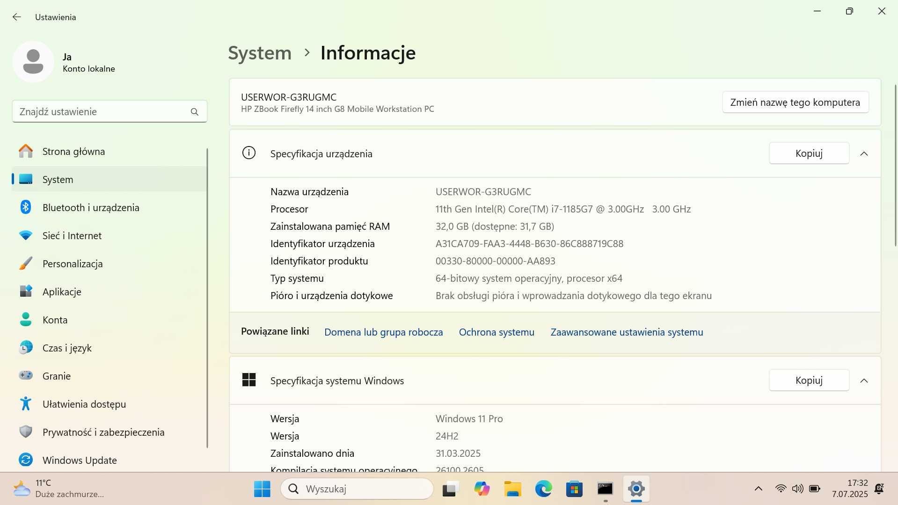The height and width of the screenshot is (505, 898).
Task: Click the volume speaker tray icon
Action: tap(797, 489)
